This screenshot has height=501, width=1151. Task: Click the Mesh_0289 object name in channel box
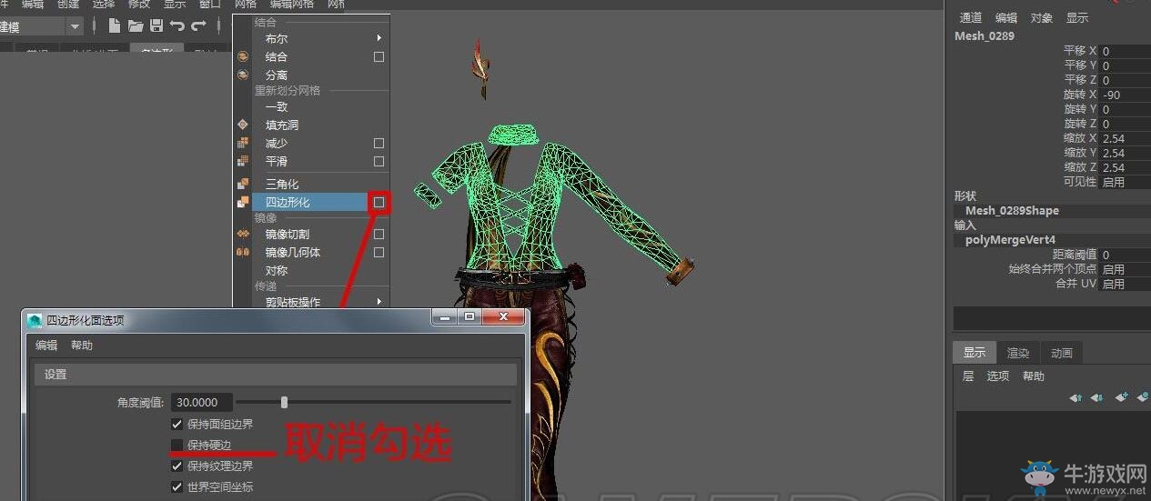984,35
